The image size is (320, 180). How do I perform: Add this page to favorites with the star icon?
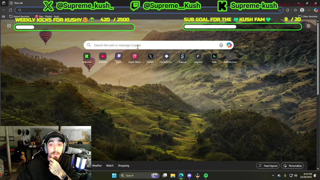pyautogui.click(x=279, y=10)
